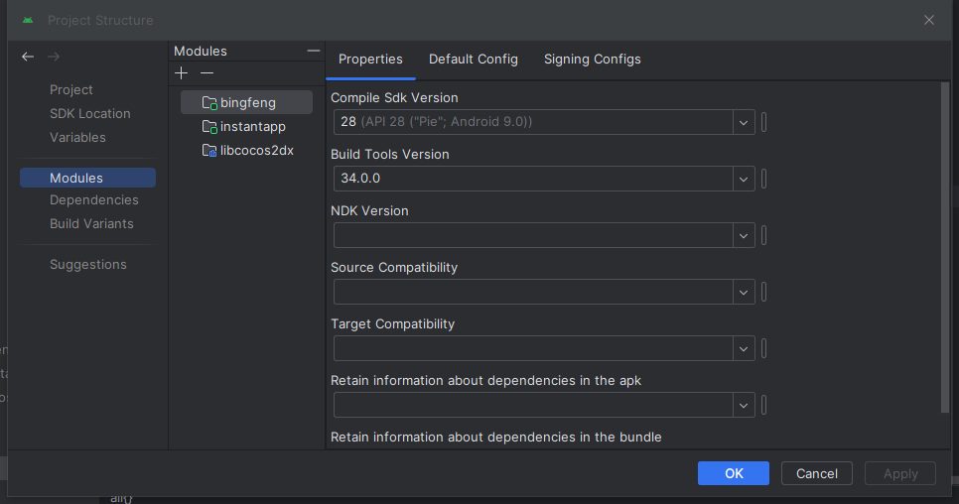Open Build Tools Version dropdown
This screenshot has width=959, height=504.
pyautogui.click(x=744, y=179)
